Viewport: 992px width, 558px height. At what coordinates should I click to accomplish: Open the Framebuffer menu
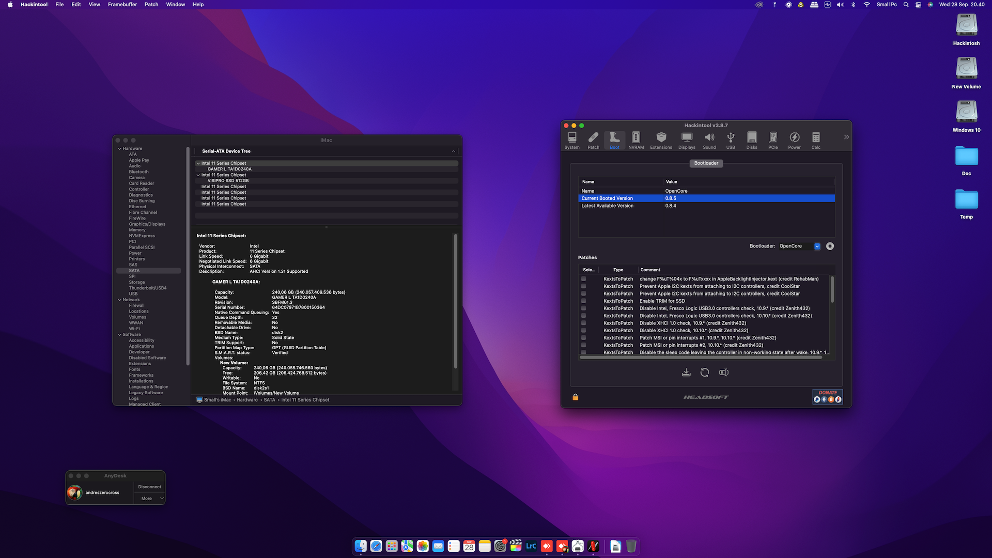pos(122,4)
